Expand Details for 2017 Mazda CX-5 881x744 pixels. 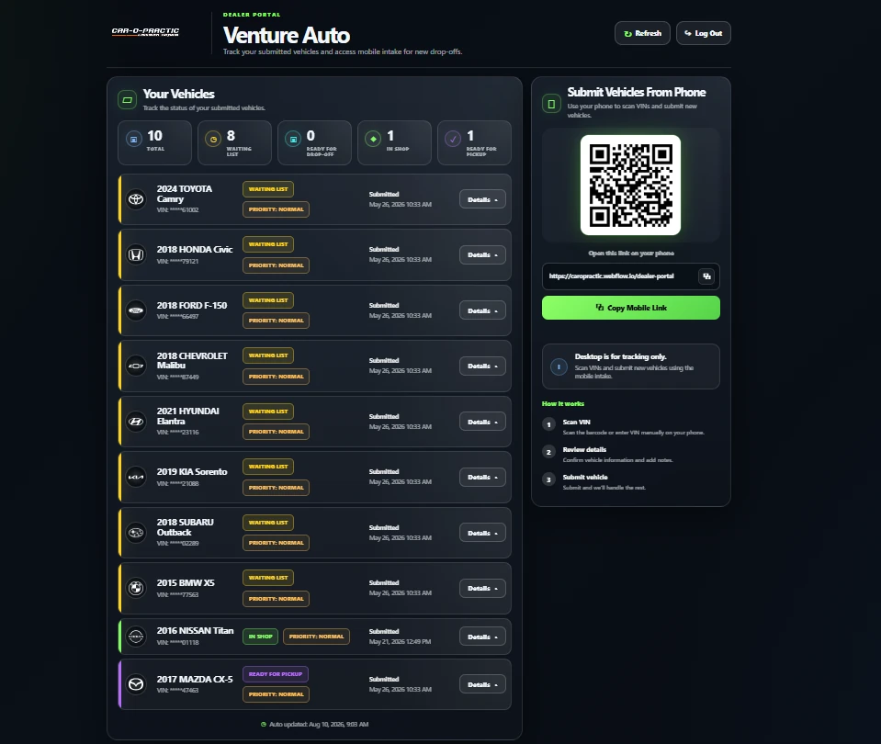pyautogui.click(x=482, y=684)
